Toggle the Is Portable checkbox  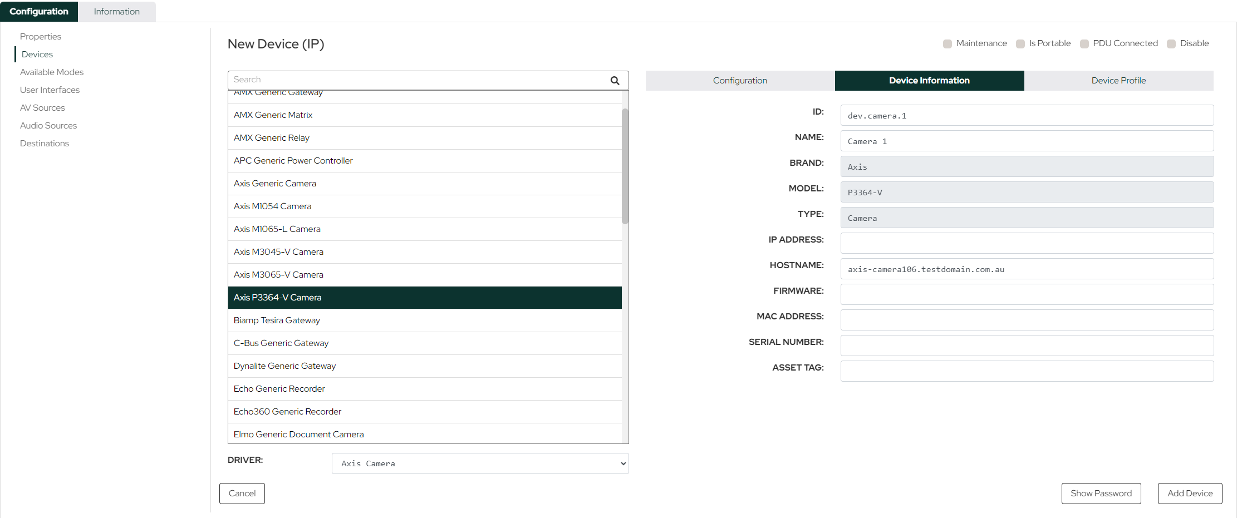[1020, 44]
